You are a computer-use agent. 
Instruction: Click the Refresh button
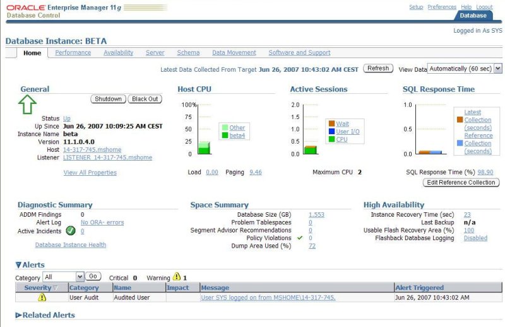click(378, 68)
